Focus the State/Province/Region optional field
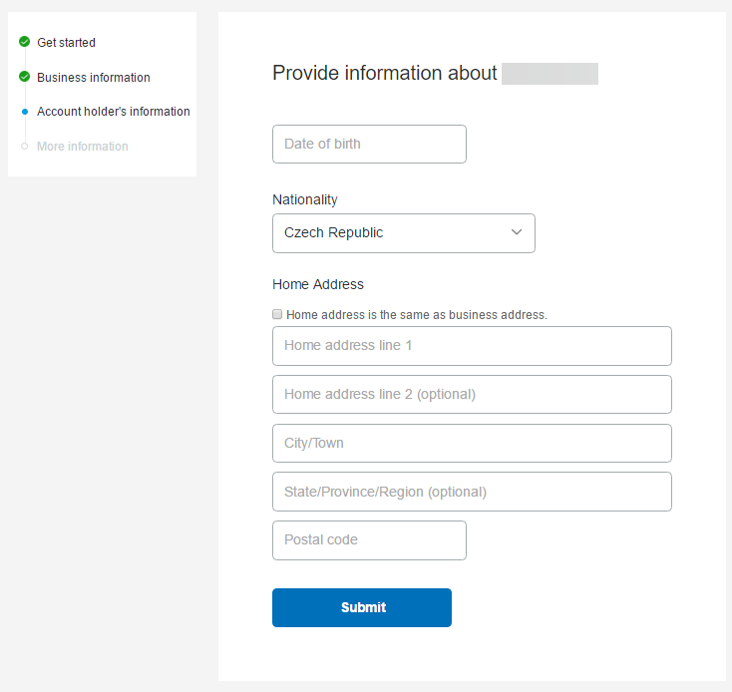Screen dimensions: 732x692 (x=472, y=492)
